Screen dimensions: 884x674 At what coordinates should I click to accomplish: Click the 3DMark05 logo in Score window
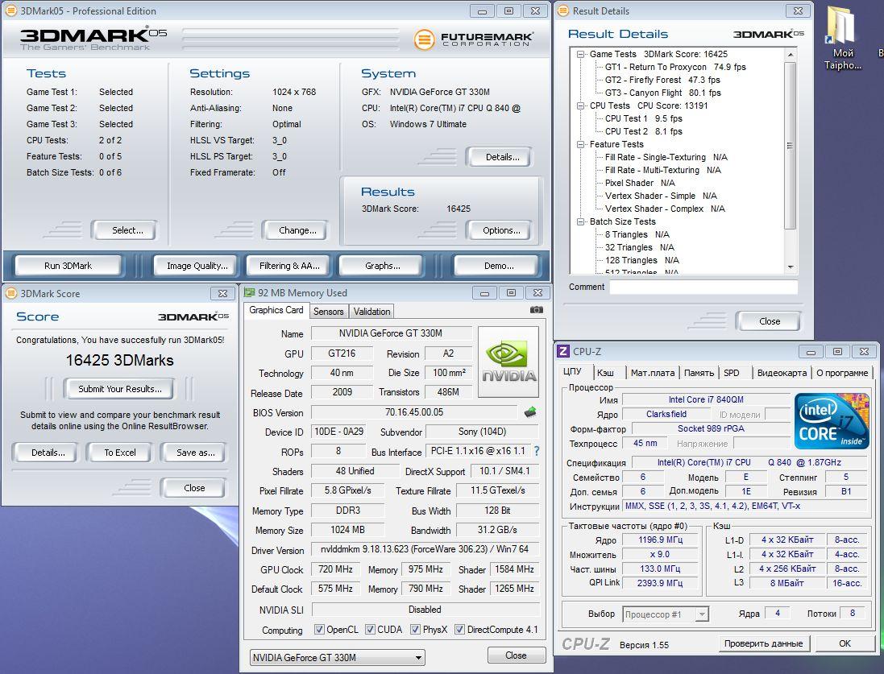[x=193, y=316]
